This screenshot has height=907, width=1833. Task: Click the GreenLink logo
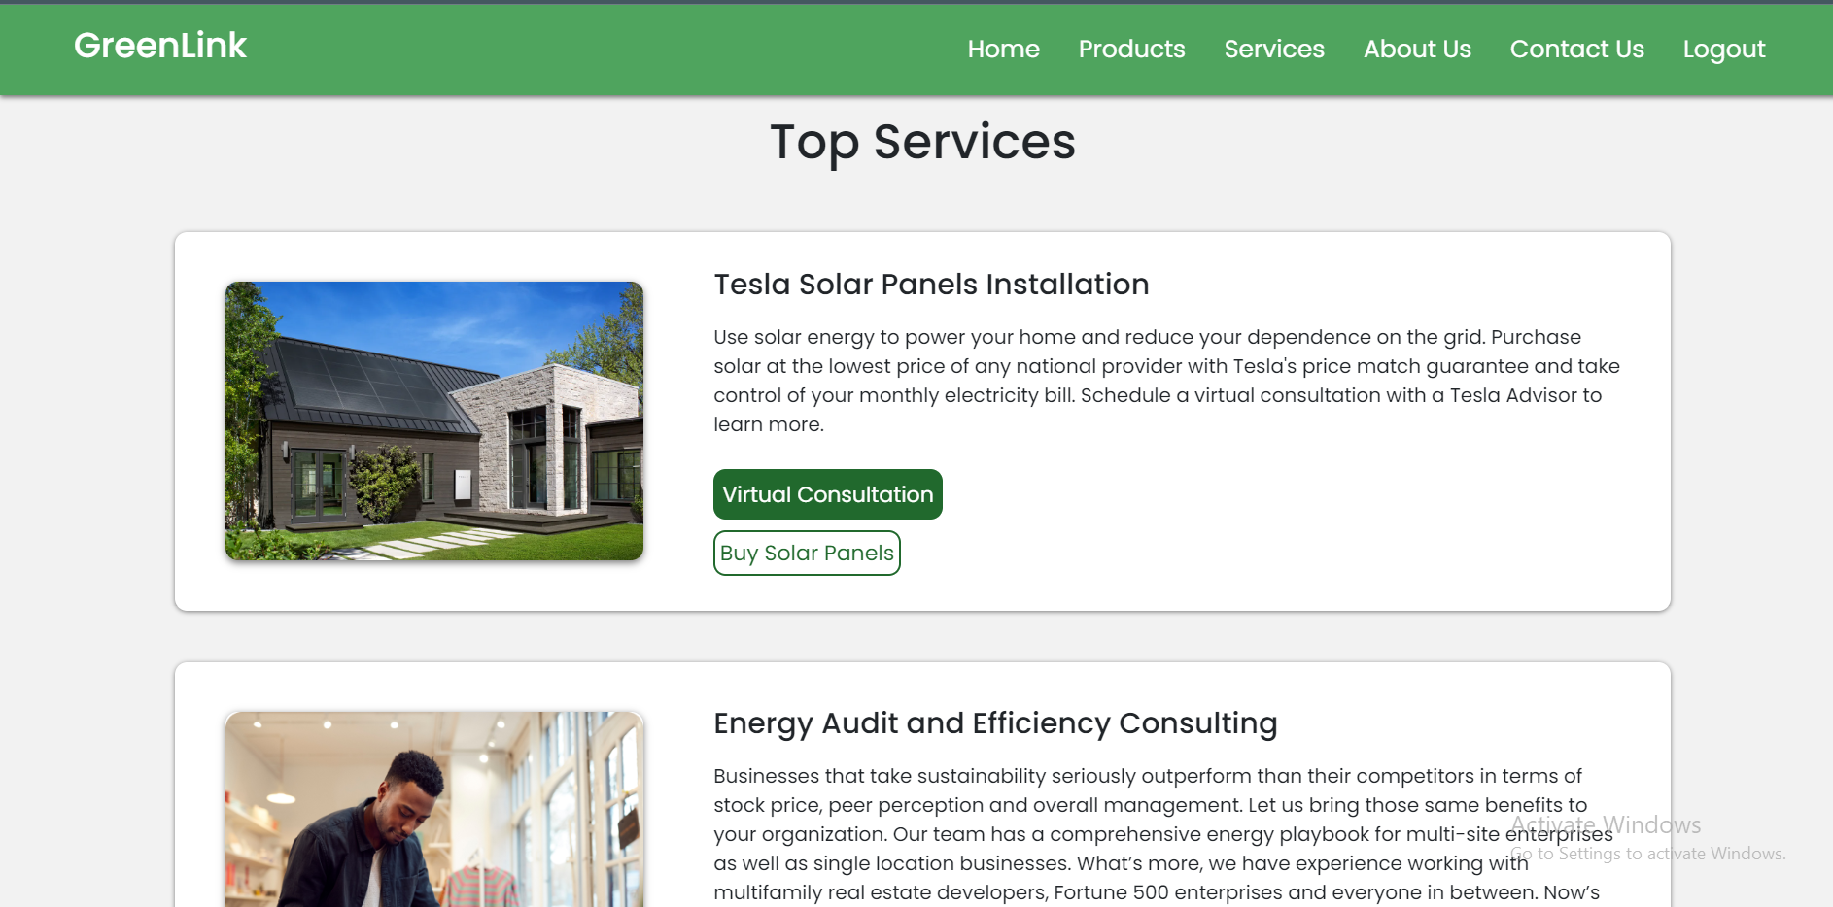point(159,45)
